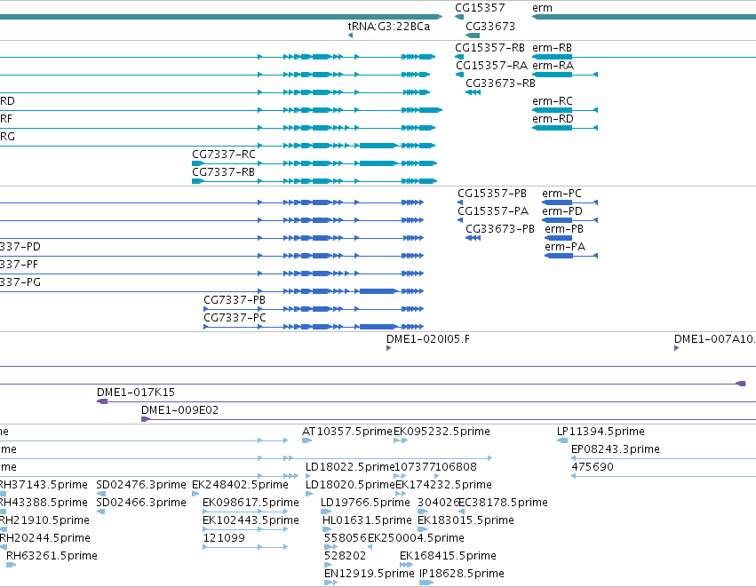This screenshot has height=587, width=756.
Task: Select the CG7337-PB protein label
Action: 235,300
